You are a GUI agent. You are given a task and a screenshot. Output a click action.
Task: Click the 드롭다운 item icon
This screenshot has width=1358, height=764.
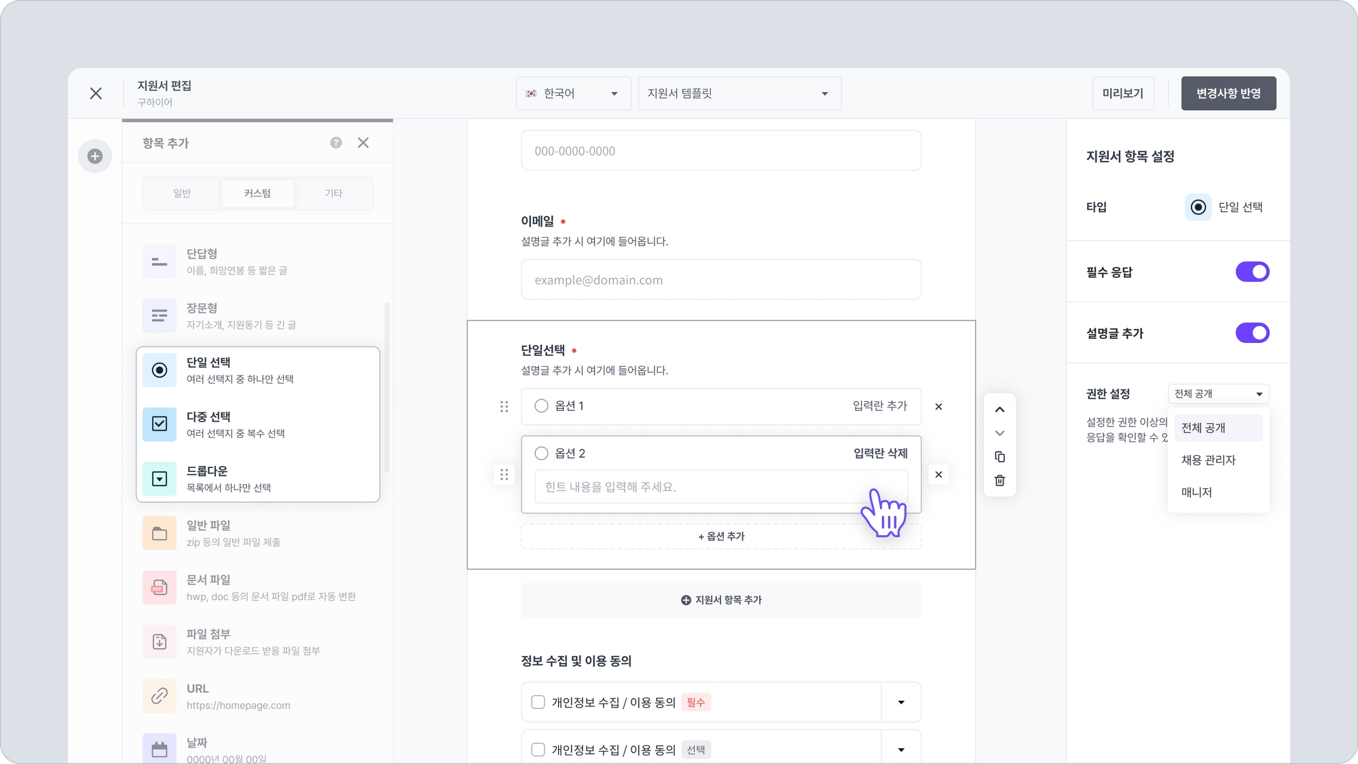pos(160,478)
